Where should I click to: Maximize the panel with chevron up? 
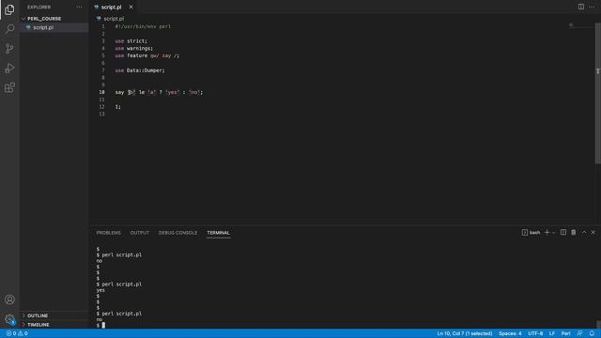coord(584,232)
